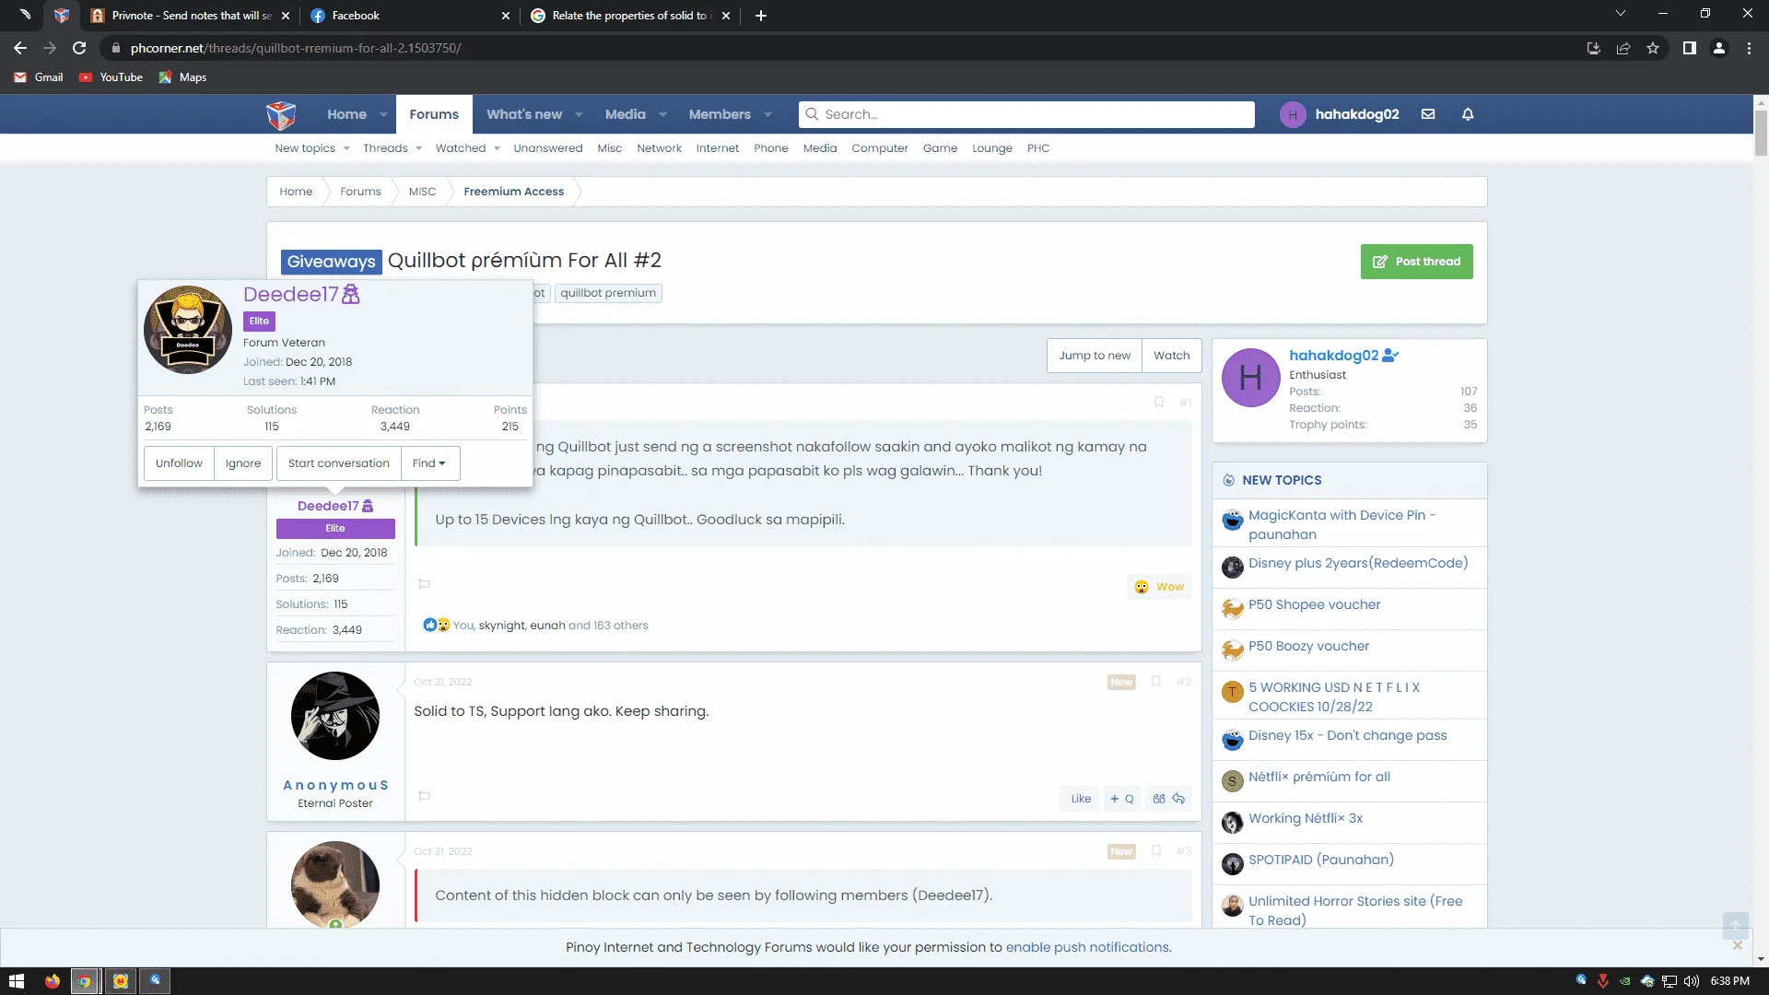
Task: Switch to the Privnote browser tab
Action: click(x=190, y=16)
